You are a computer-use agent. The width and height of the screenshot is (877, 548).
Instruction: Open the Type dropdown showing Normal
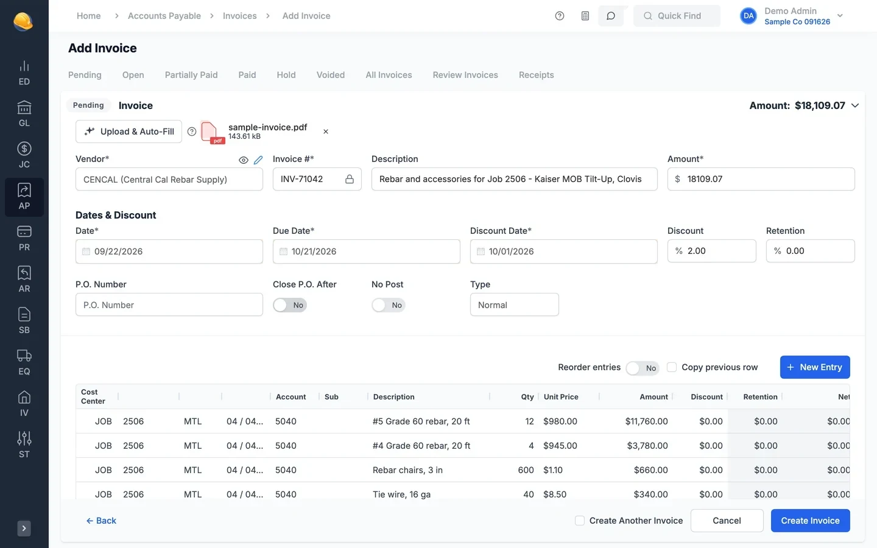[x=515, y=304]
